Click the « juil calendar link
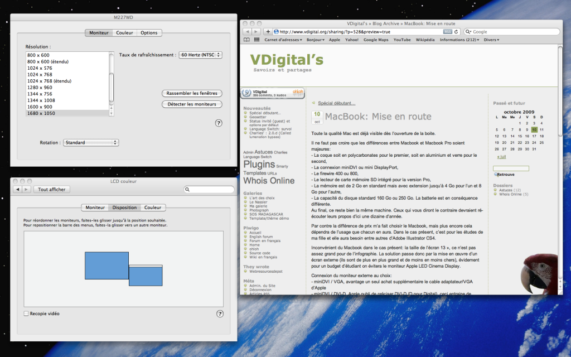 tap(501, 157)
